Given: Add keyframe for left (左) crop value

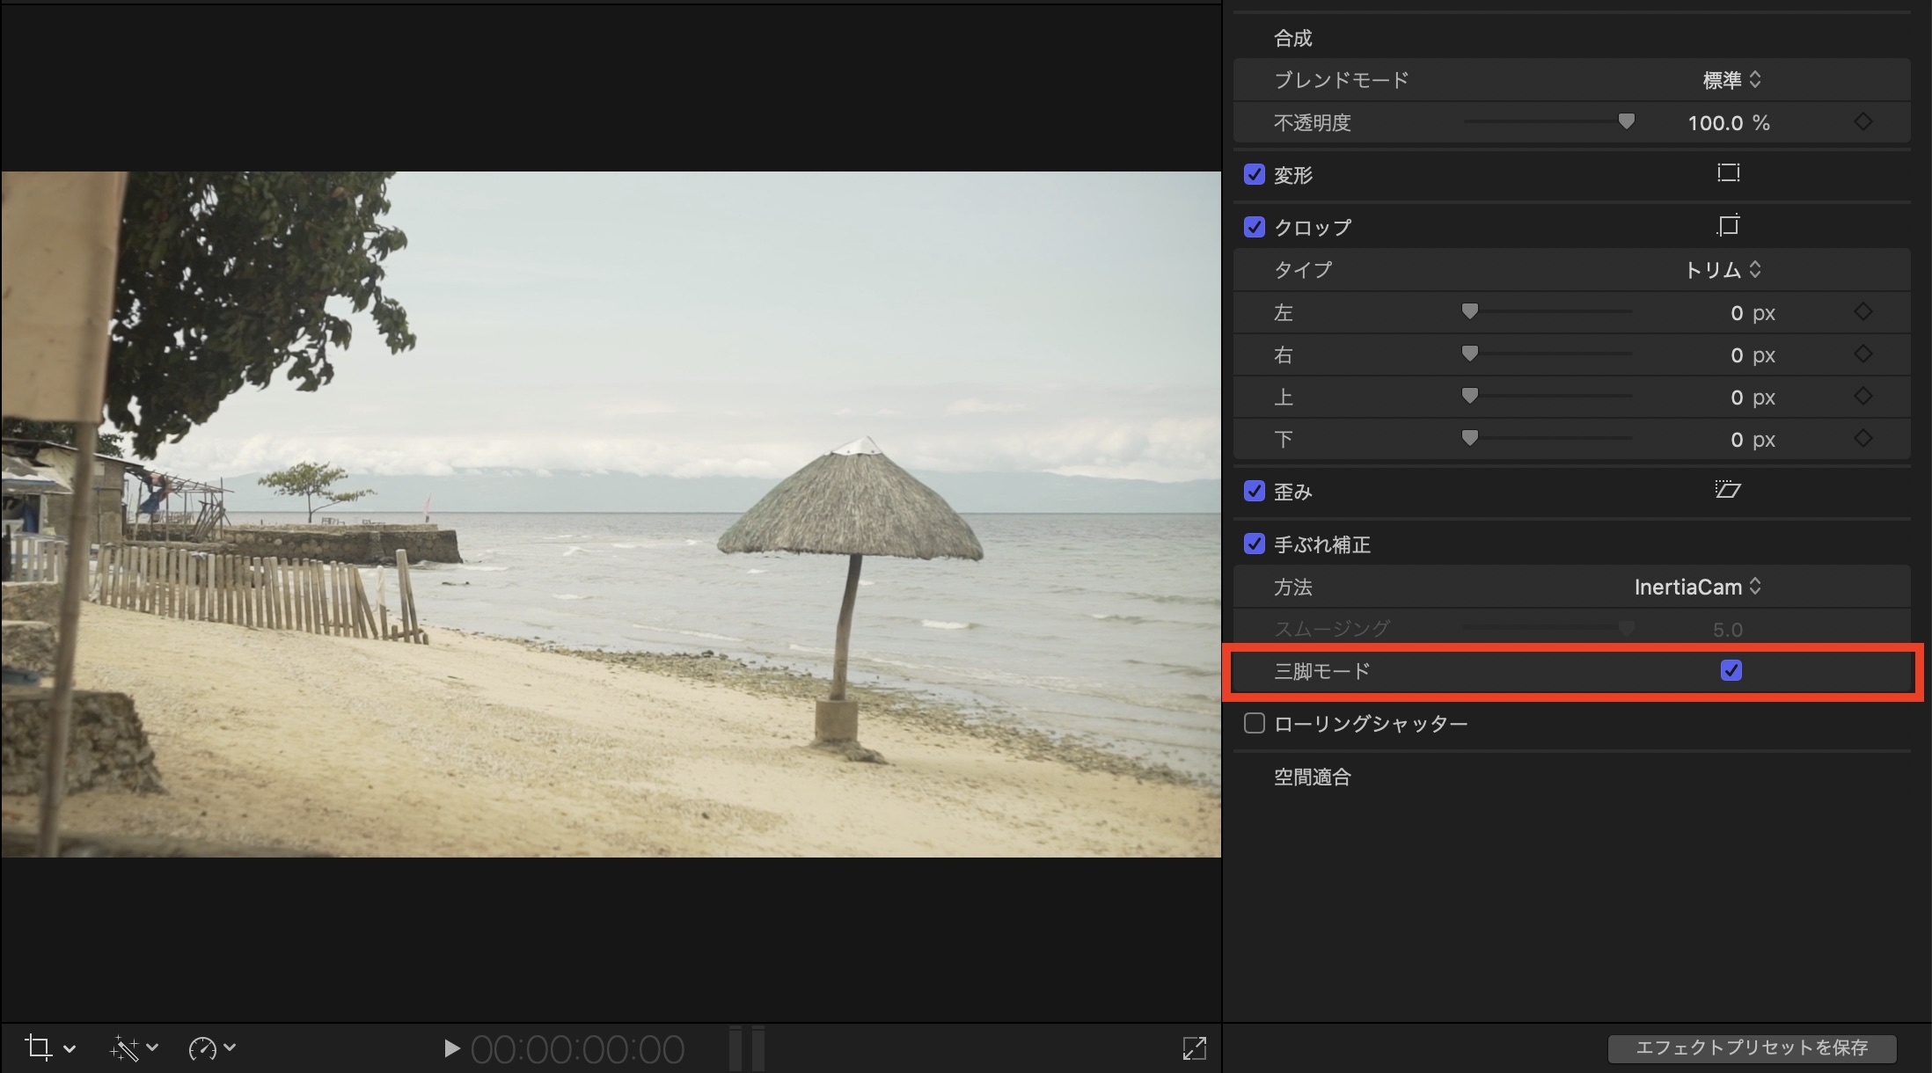Looking at the screenshot, I should point(1862,312).
